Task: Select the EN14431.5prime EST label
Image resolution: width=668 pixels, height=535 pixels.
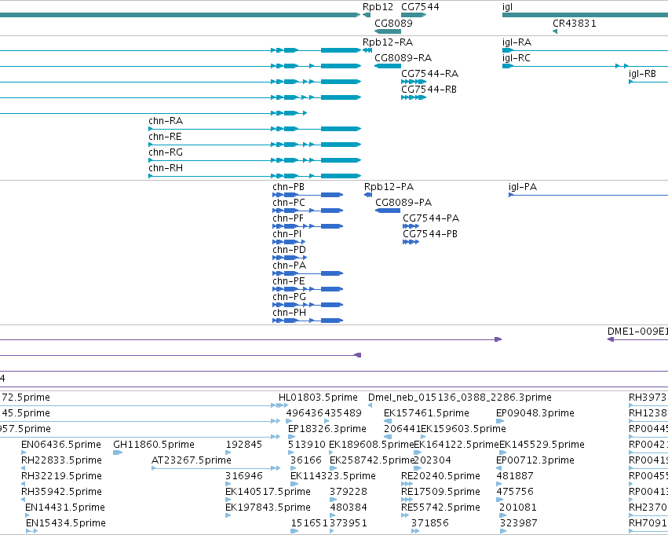Action: pyautogui.click(x=64, y=508)
